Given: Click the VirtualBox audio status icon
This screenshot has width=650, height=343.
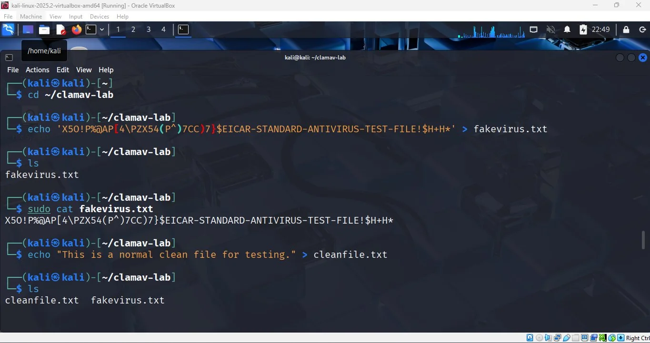Looking at the screenshot, I should 548,338.
